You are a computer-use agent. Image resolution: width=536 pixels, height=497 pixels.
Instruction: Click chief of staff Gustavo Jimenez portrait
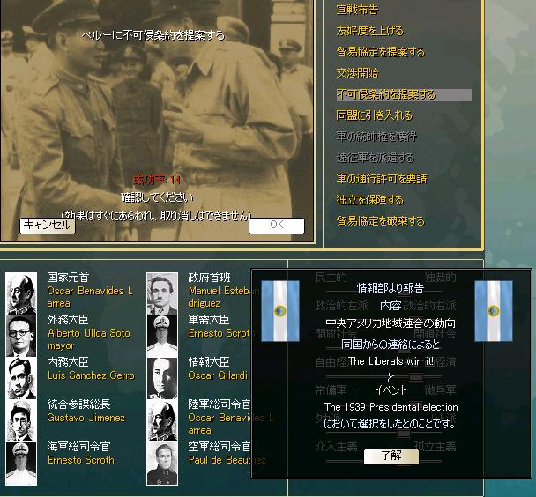click(21, 421)
